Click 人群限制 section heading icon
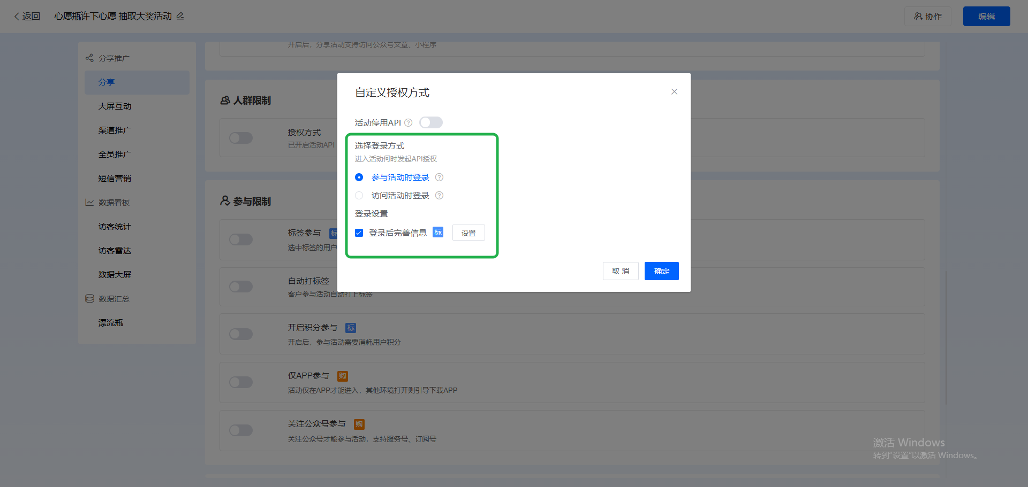The image size is (1028, 487). (225, 101)
